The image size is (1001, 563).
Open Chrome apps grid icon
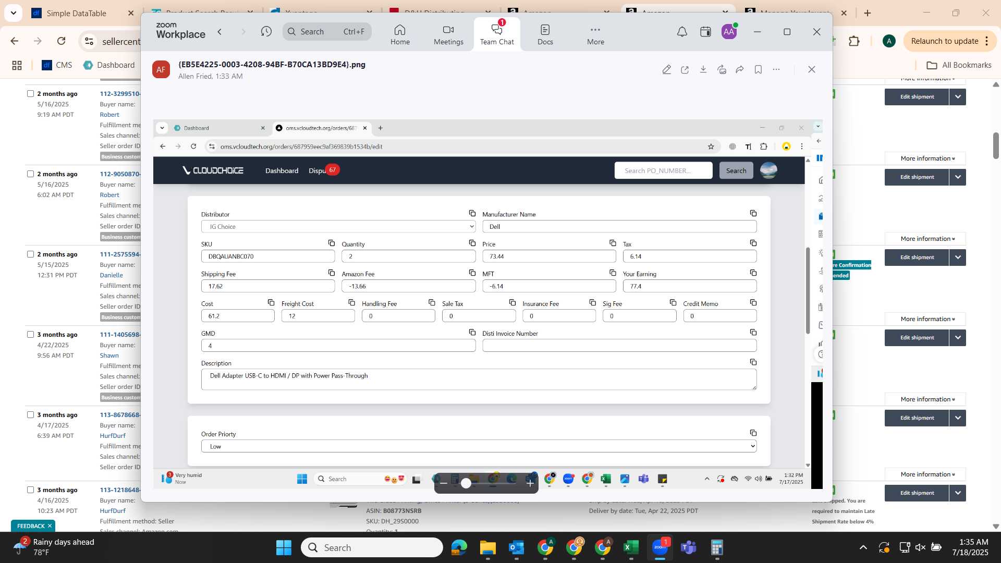[17, 65]
